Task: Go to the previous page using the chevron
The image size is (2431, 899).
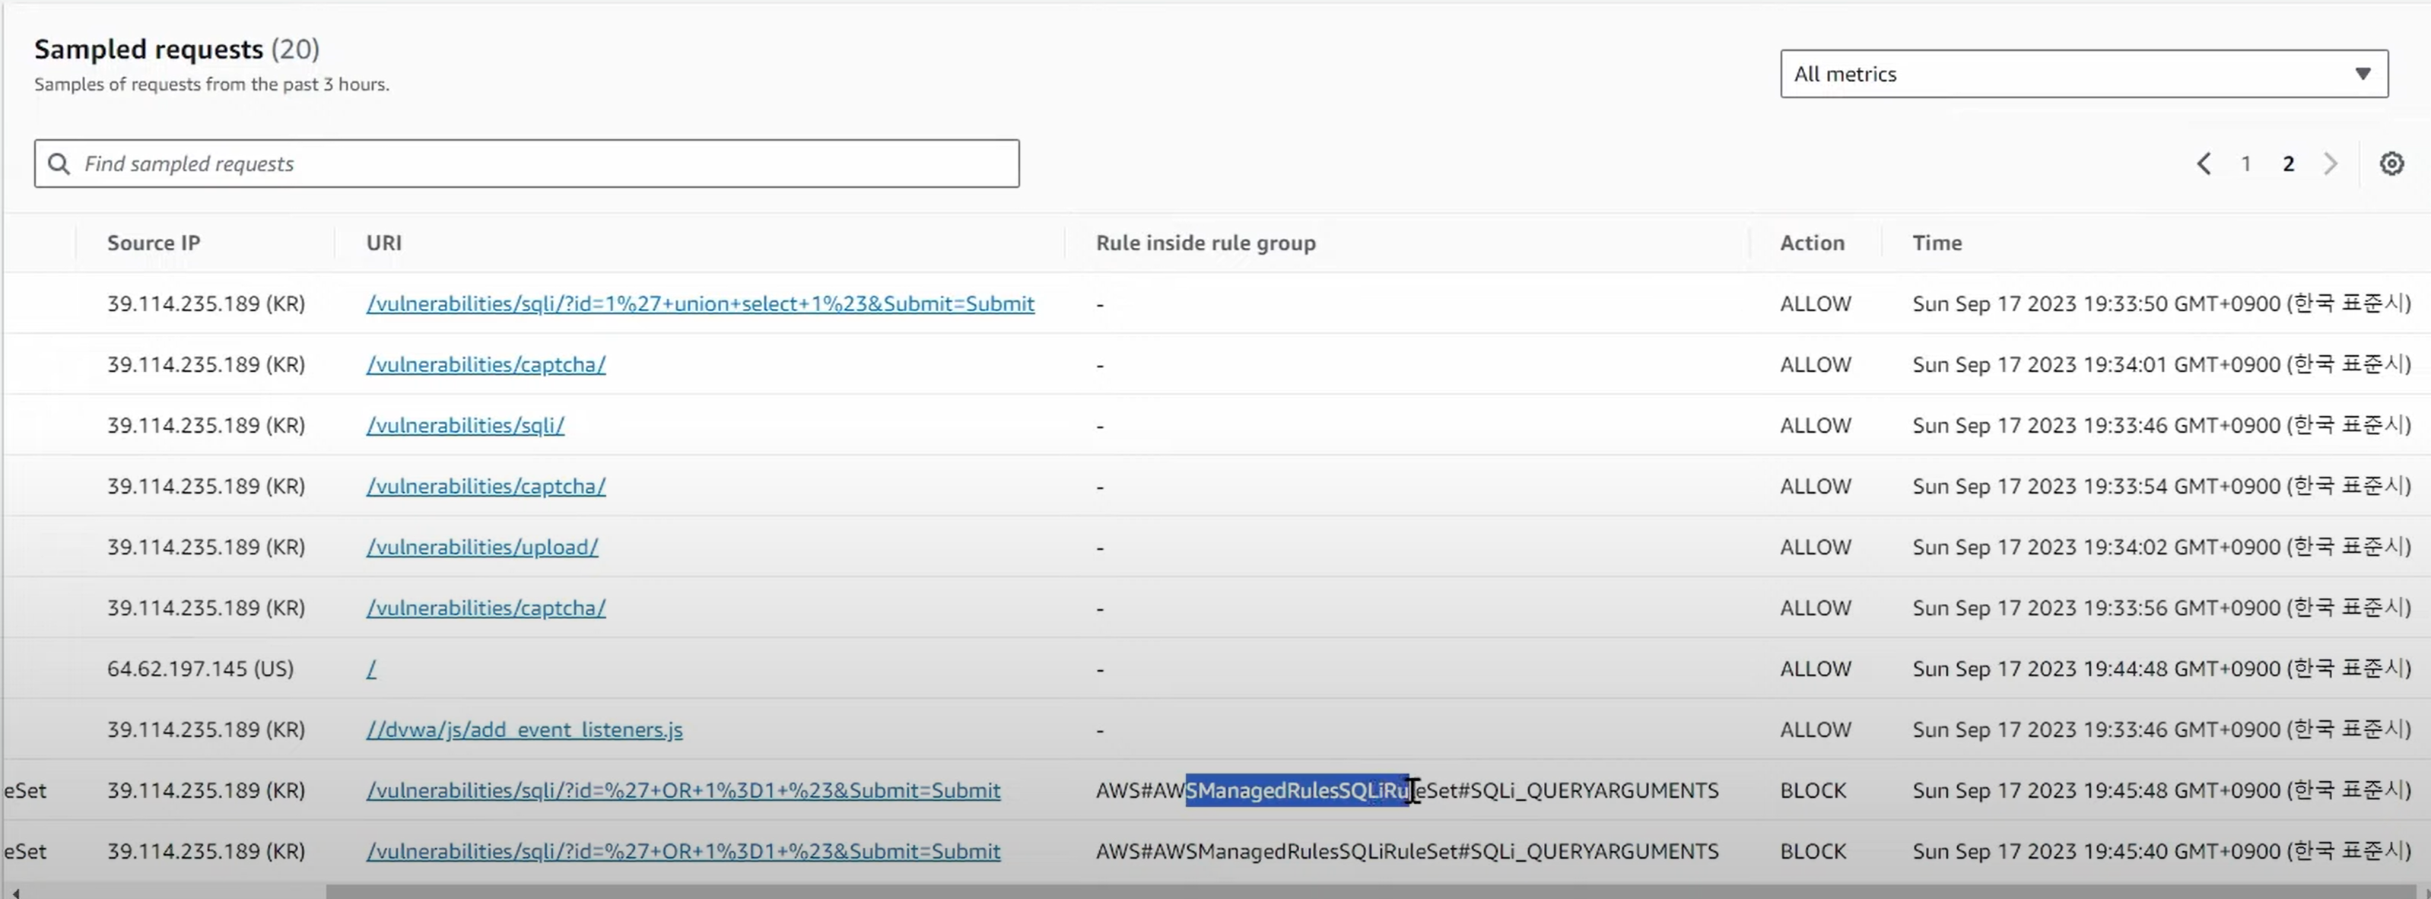Action: 2204,164
